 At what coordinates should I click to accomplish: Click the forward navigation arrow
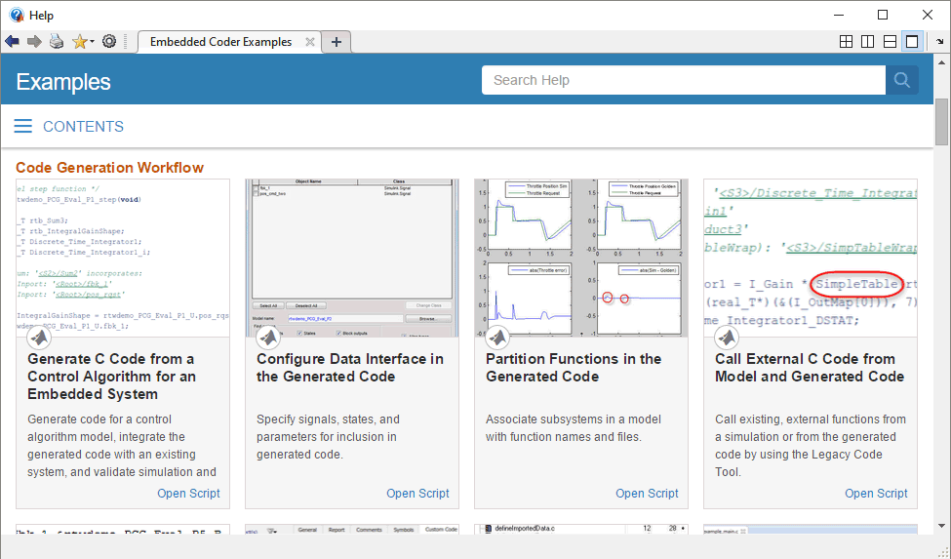(34, 42)
